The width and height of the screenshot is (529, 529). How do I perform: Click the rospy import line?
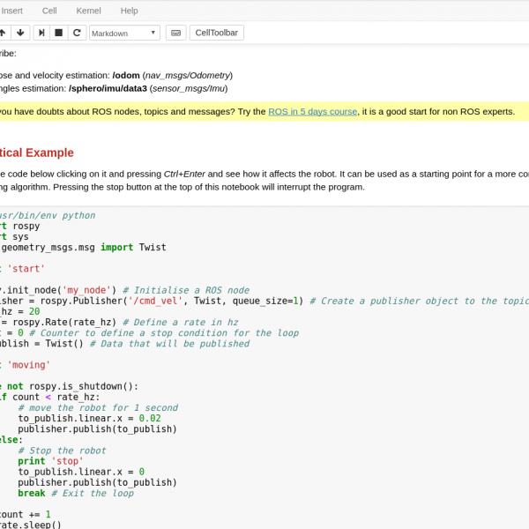[x=20, y=226]
